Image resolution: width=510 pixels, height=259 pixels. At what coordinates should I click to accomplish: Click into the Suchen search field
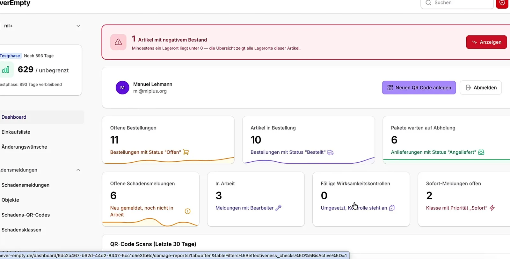(457, 3)
